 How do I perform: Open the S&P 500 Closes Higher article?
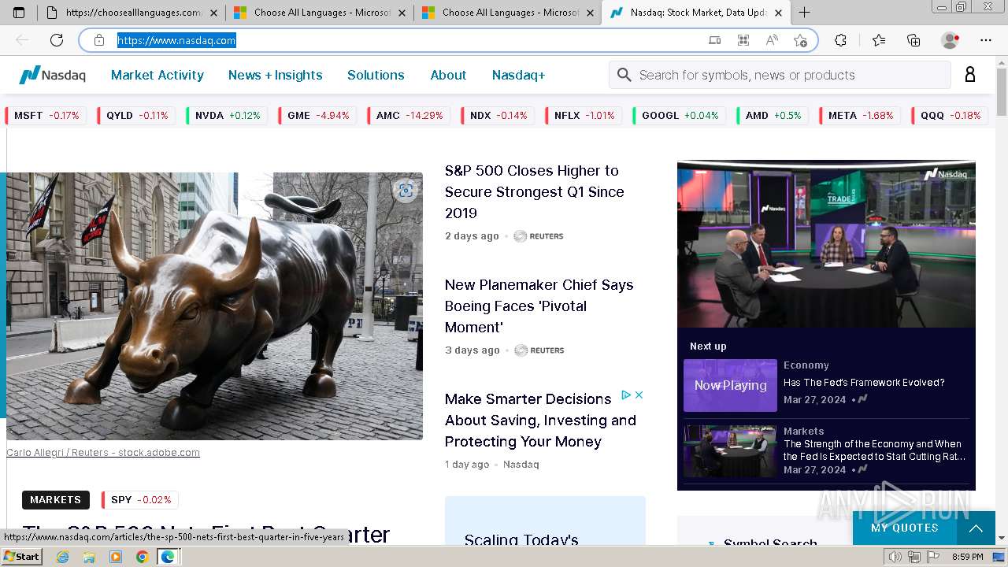pos(535,191)
